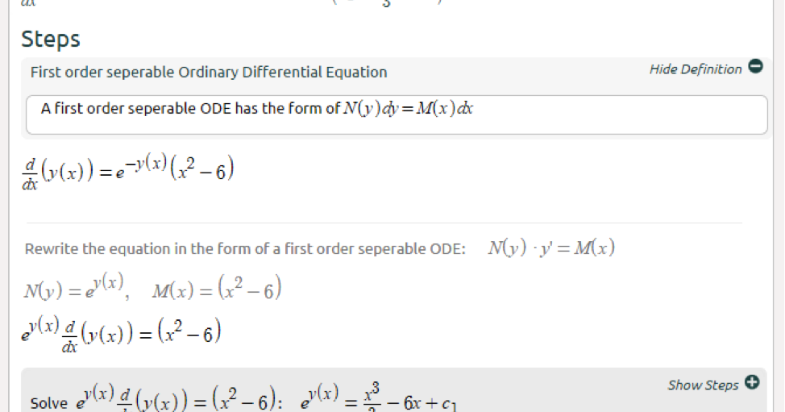This screenshot has height=412, width=785.
Task: Click the horizontal divider below first equation
Action: (x=384, y=223)
